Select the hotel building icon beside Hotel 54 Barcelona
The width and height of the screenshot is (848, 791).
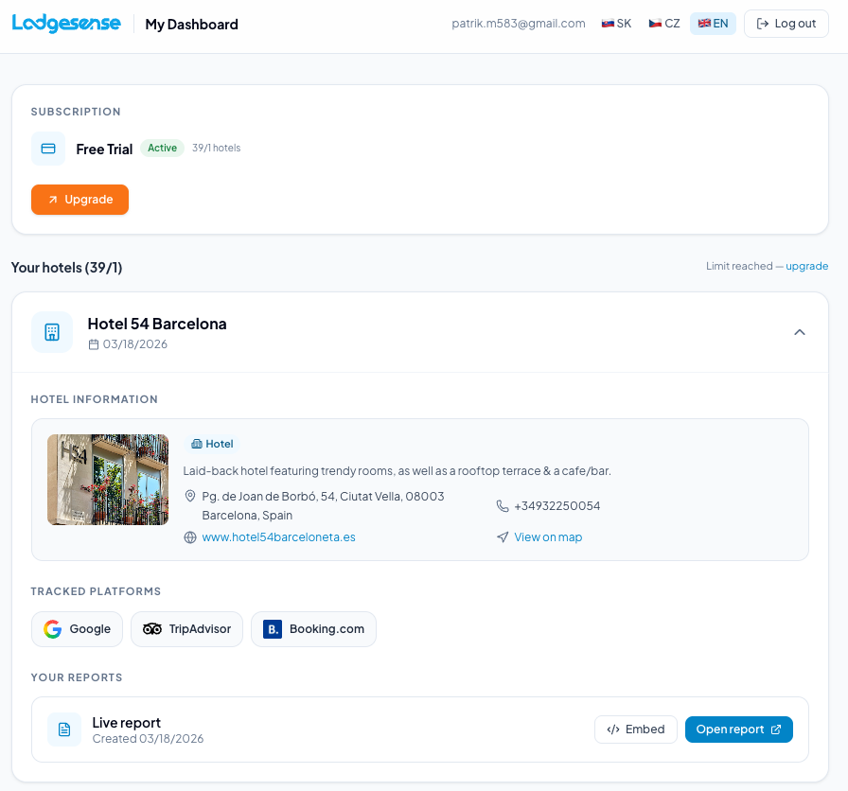click(x=52, y=332)
